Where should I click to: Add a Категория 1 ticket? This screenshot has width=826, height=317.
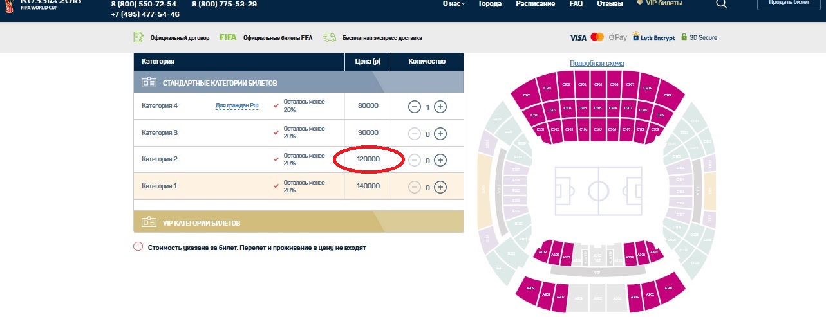pyautogui.click(x=440, y=187)
